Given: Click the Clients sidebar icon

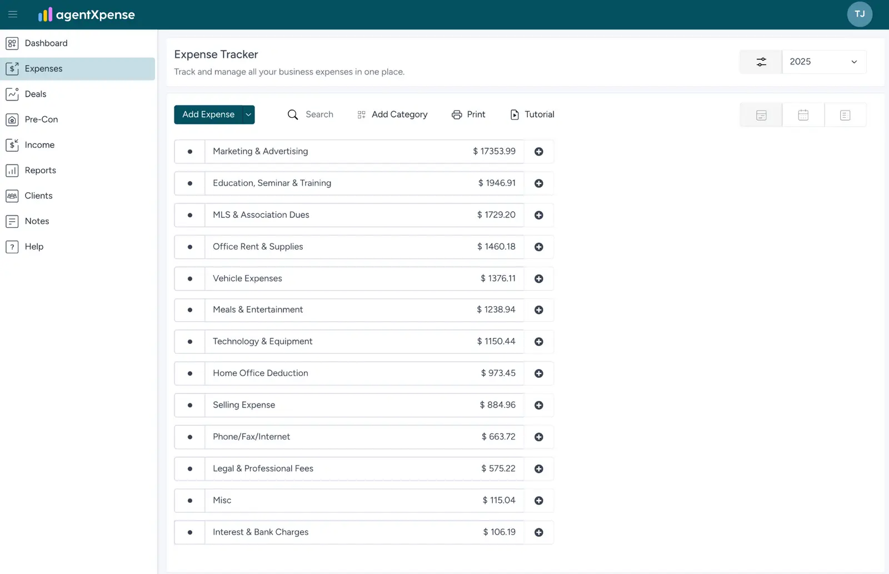Looking at the screenshot, I should click(x=12, y=196).
